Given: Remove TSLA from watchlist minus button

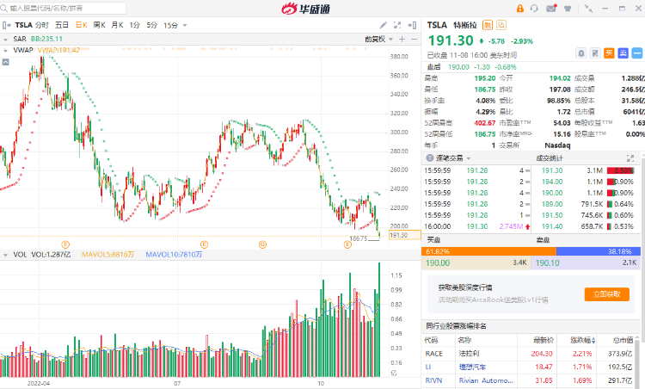Looking at the screenshot, I should 636,53.
